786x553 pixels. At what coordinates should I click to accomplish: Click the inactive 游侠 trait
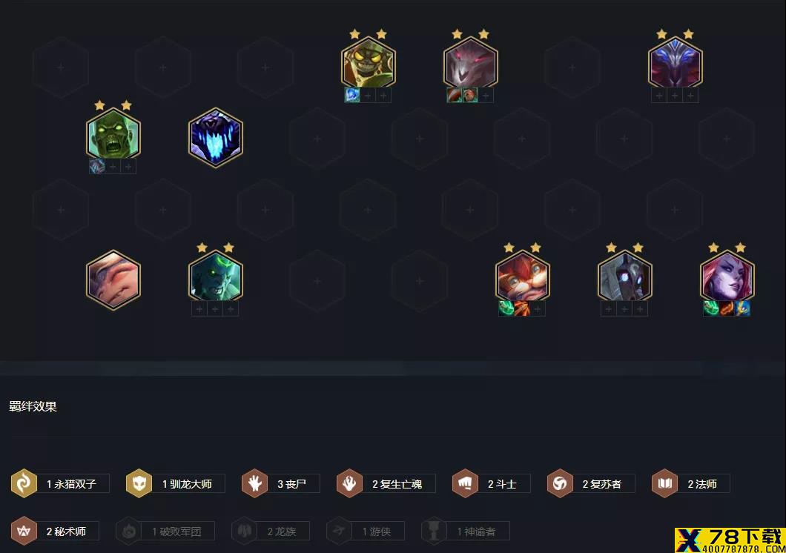pyautogui.click(x=366, y=531)
